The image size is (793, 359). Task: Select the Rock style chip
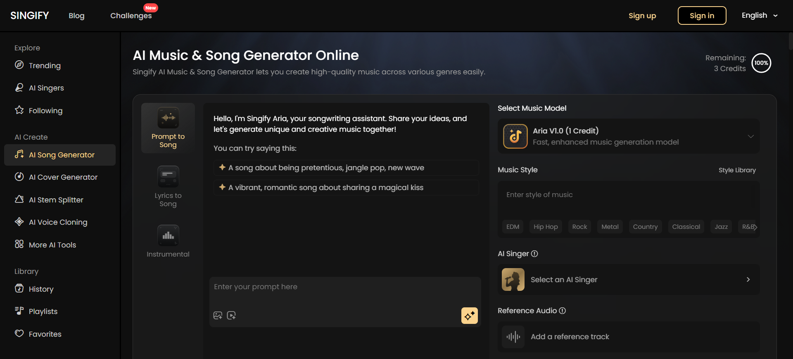click(x=579, y=227)
